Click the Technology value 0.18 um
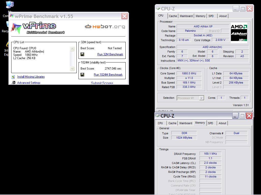The width and height of the screenshot is (261, 195). [x=184, y=40]
